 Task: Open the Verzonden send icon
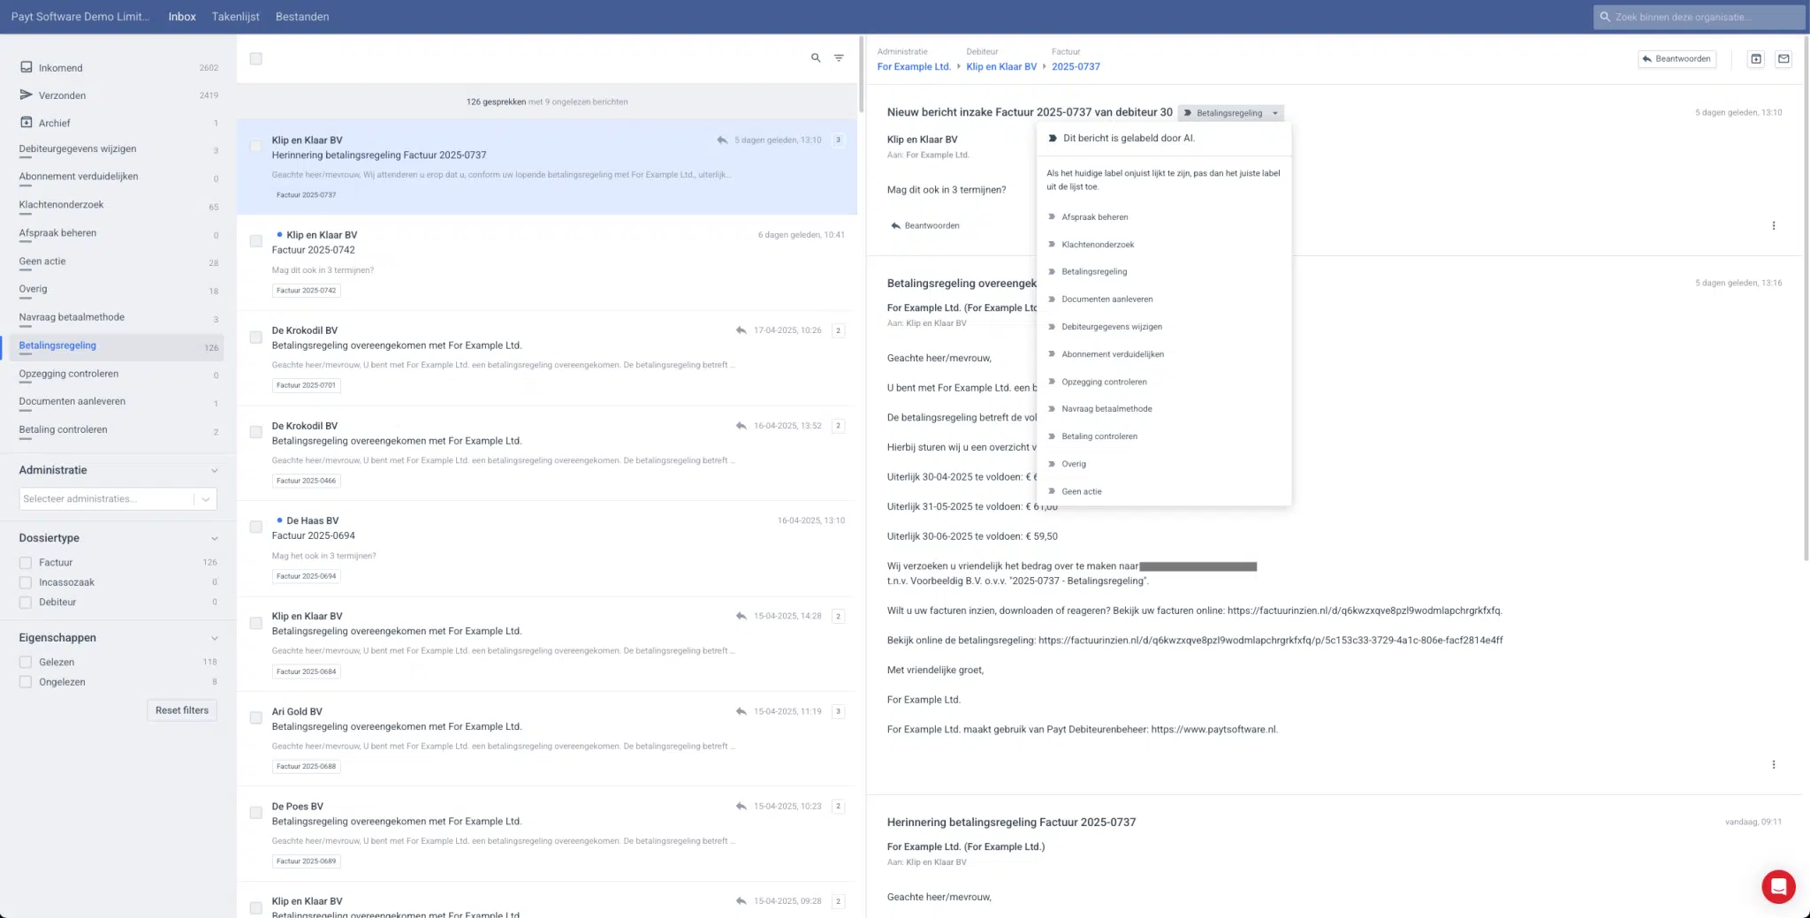point(27,95)
